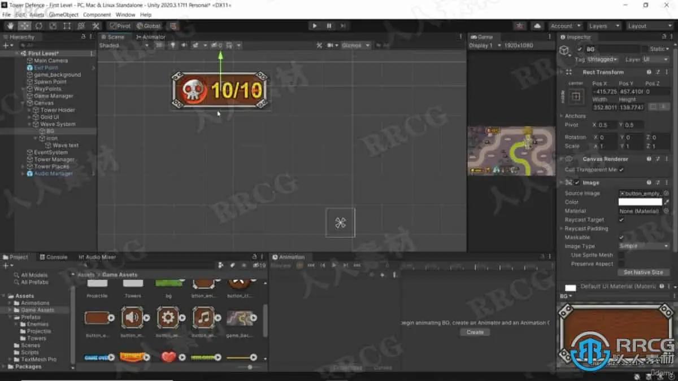Open the Layout dropdown

[649, 25]
